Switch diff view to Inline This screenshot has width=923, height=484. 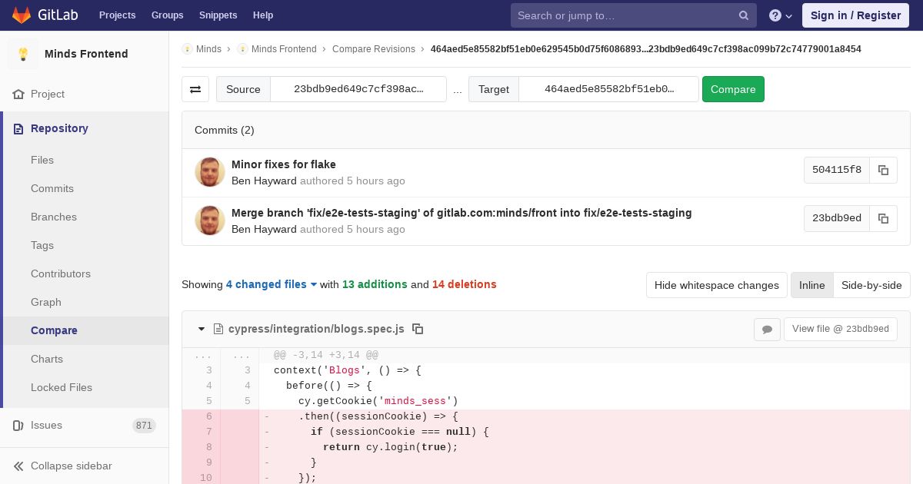[811, 285]
